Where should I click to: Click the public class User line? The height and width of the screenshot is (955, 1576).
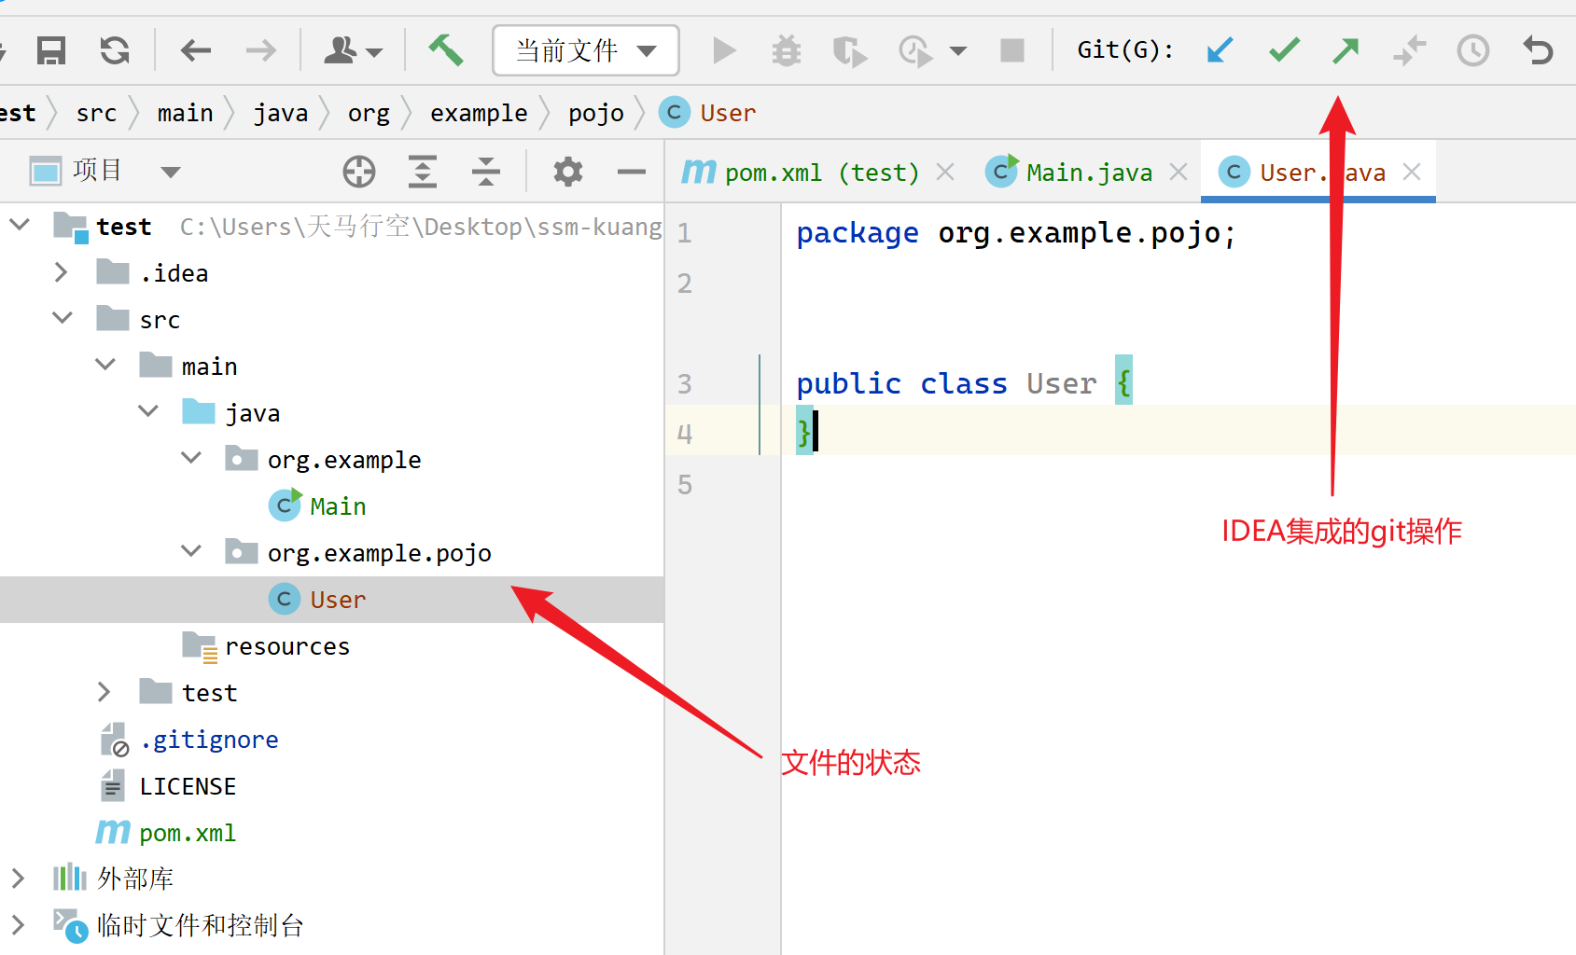click(964, 384)
